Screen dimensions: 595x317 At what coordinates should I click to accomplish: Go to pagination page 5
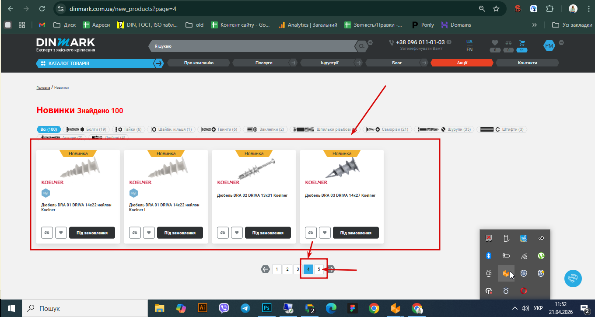(319, 269)
